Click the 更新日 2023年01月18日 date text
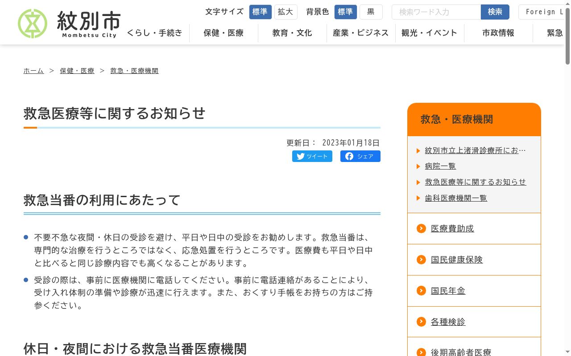Screen dimensions: 571x356 click(x=333, y=143)
